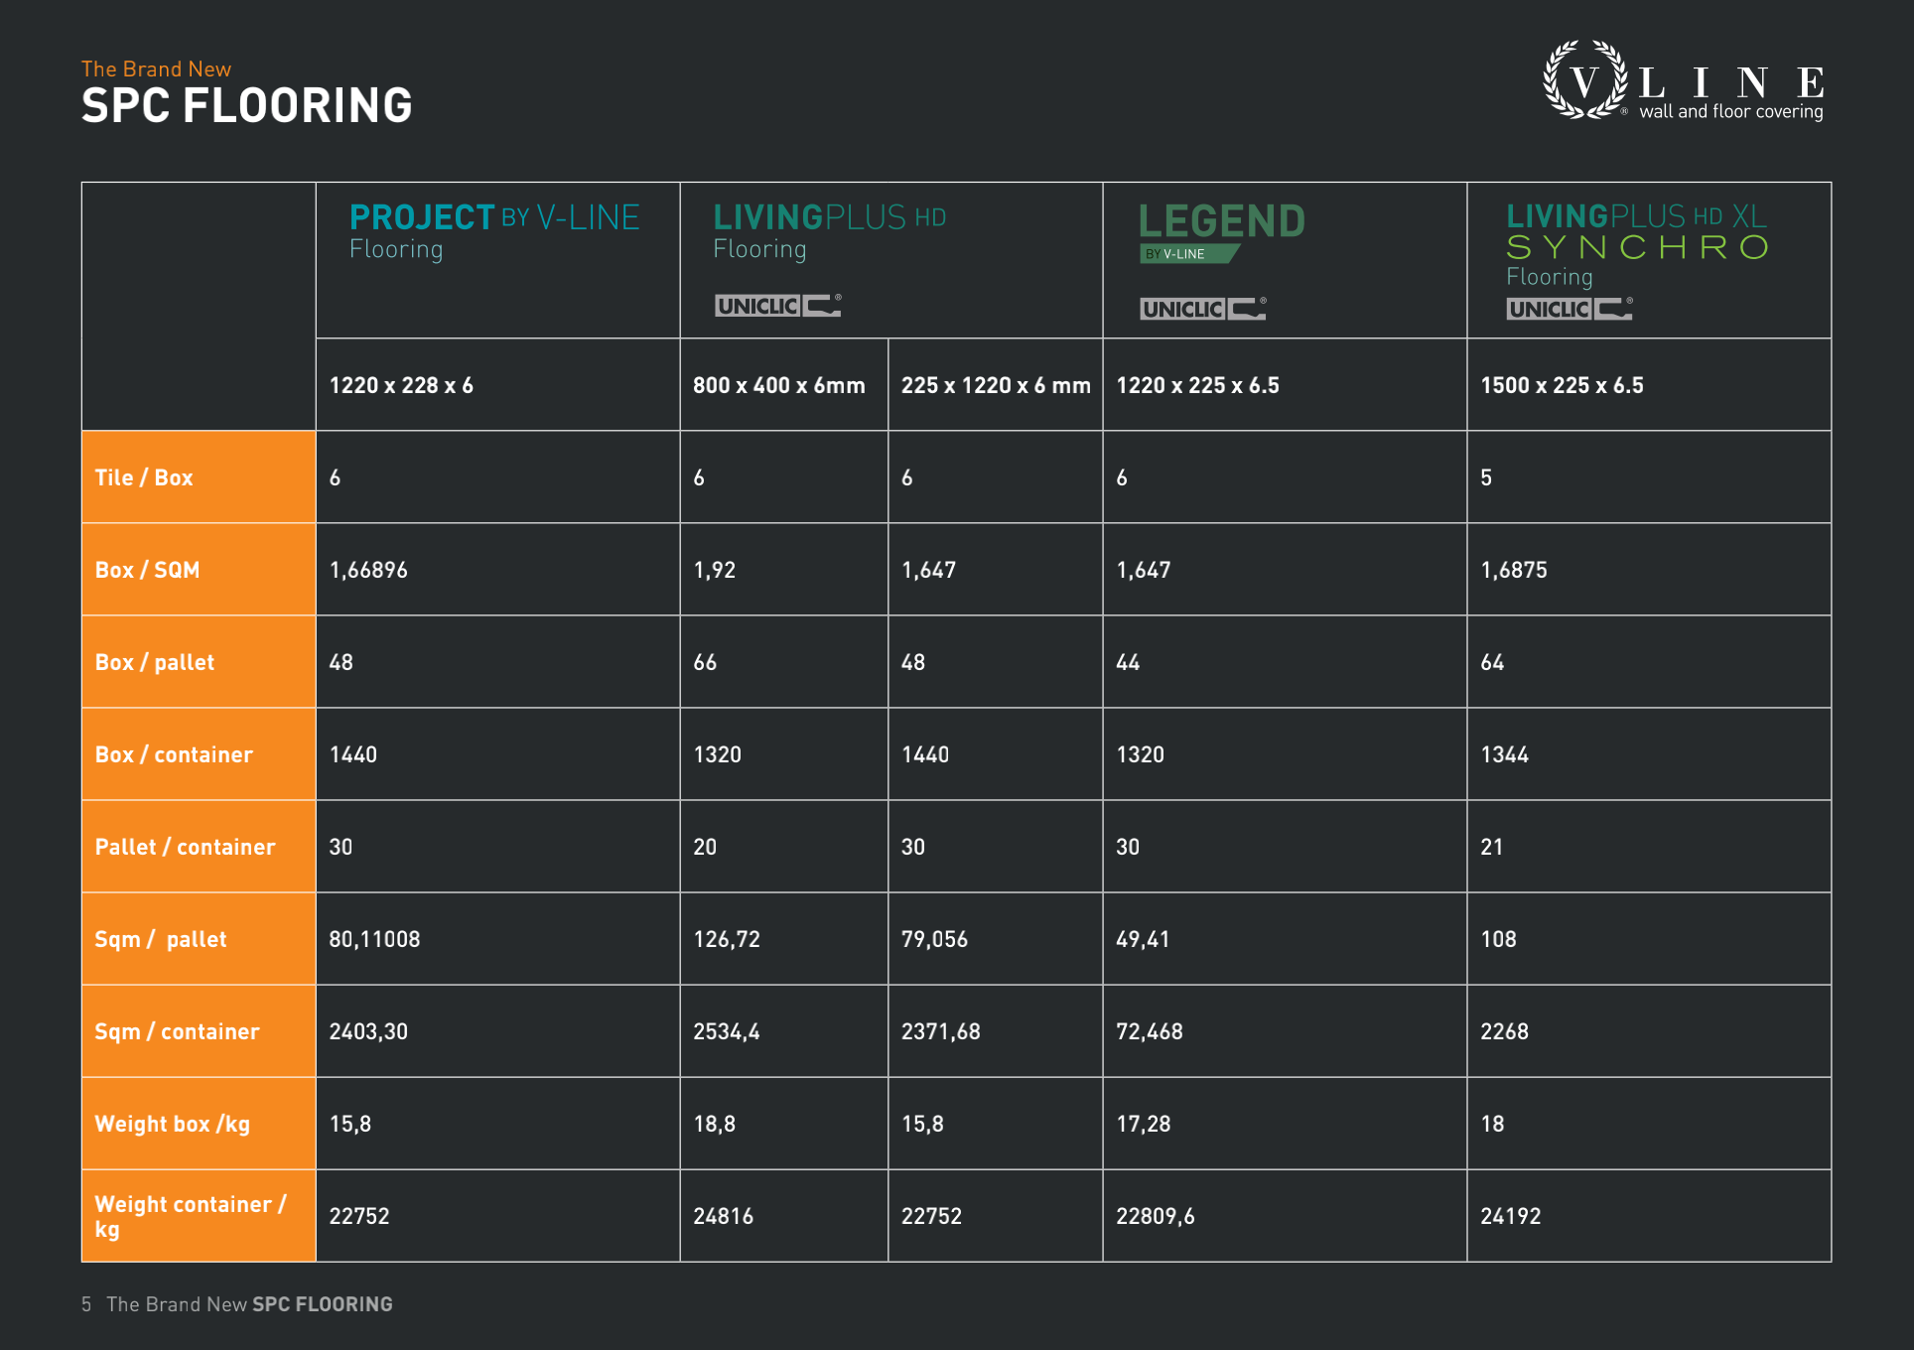Select the value 1,6875 in Box / SQM
The width and height of the screenshot is (1914, 1350).
tap(1514, 570)
